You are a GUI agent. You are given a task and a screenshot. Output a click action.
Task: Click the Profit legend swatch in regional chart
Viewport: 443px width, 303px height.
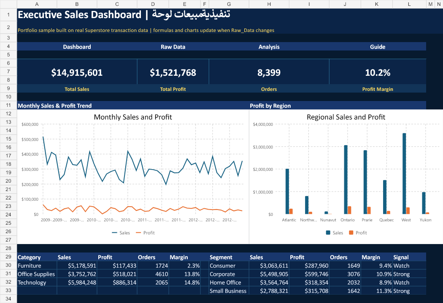pyautogui.click(x=351, y=233)
